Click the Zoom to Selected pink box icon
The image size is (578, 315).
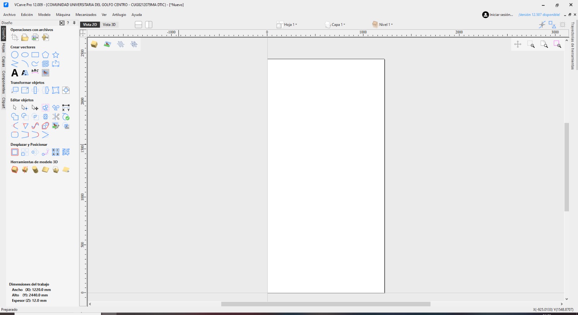click(x=557, y=44)
